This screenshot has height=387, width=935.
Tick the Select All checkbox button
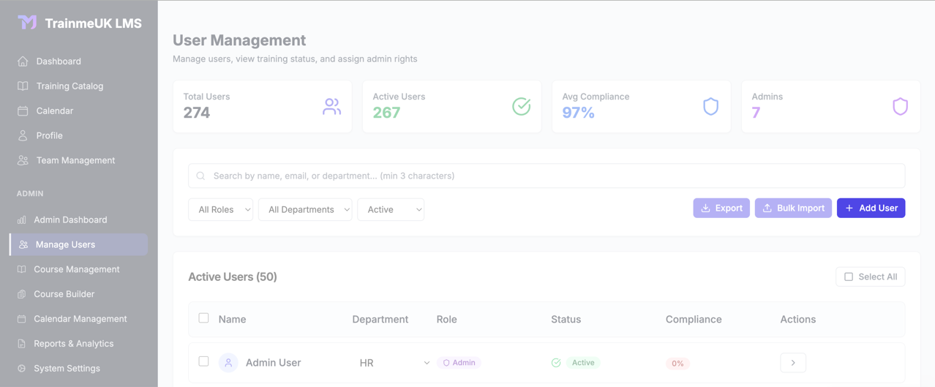(870, 277)
